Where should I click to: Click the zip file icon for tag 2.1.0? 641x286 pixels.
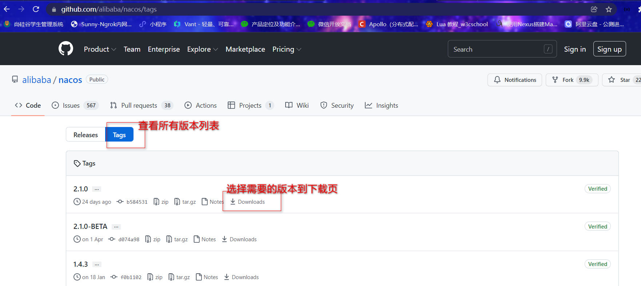156,202
